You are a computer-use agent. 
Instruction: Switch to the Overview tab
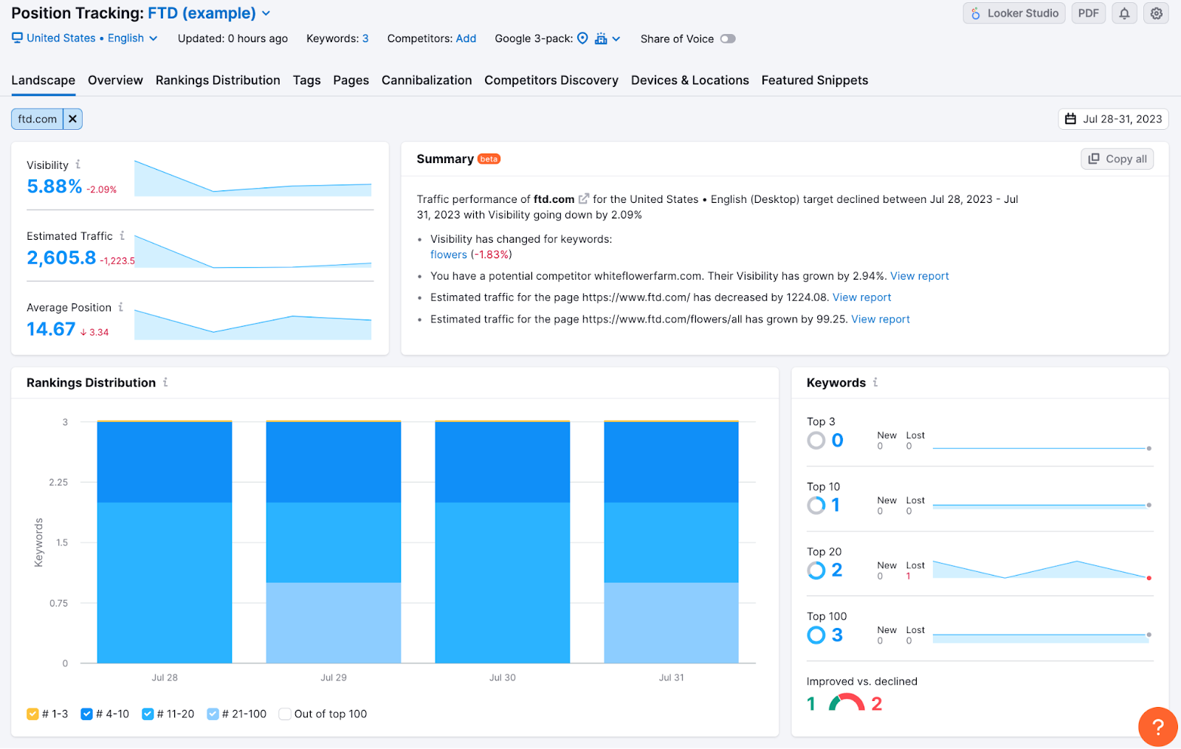point(115,80)
